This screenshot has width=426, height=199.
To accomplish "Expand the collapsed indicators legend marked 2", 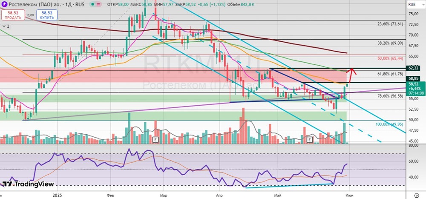I will pyautogui.click(x=6, y=26).
